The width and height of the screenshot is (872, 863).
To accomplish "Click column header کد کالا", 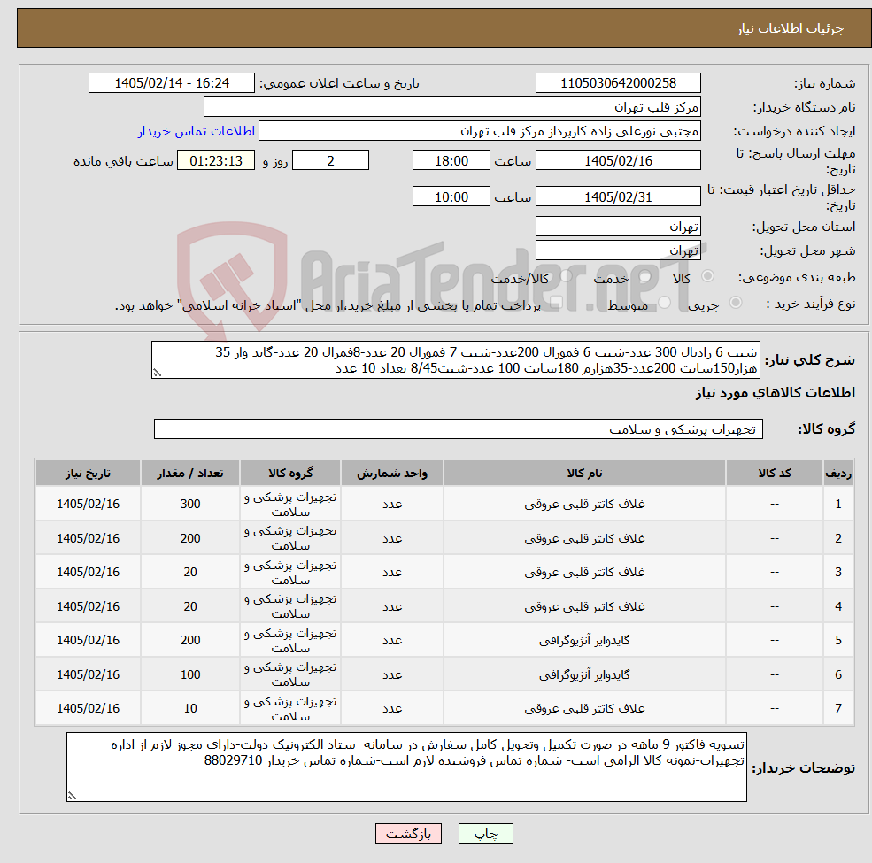I will click(x=774, y=473).
